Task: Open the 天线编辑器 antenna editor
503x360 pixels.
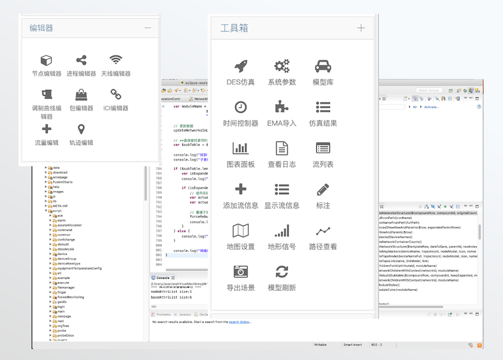Action: (x=116, y=65)
